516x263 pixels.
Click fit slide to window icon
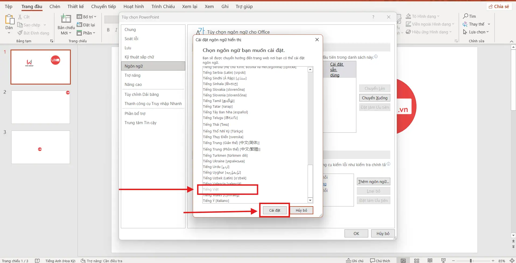tap(512, 261)
